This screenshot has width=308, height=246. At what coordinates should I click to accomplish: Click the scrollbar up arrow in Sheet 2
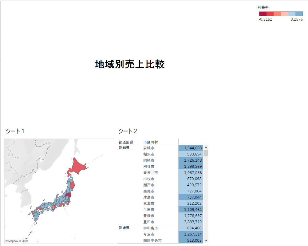click(x=206, y=147)
